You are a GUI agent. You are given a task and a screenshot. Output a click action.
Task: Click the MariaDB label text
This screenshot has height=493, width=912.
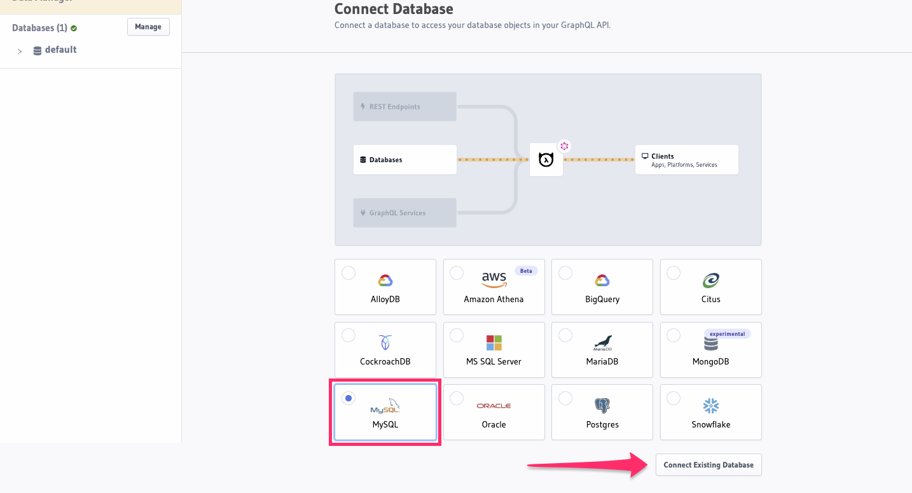(602, 361)
